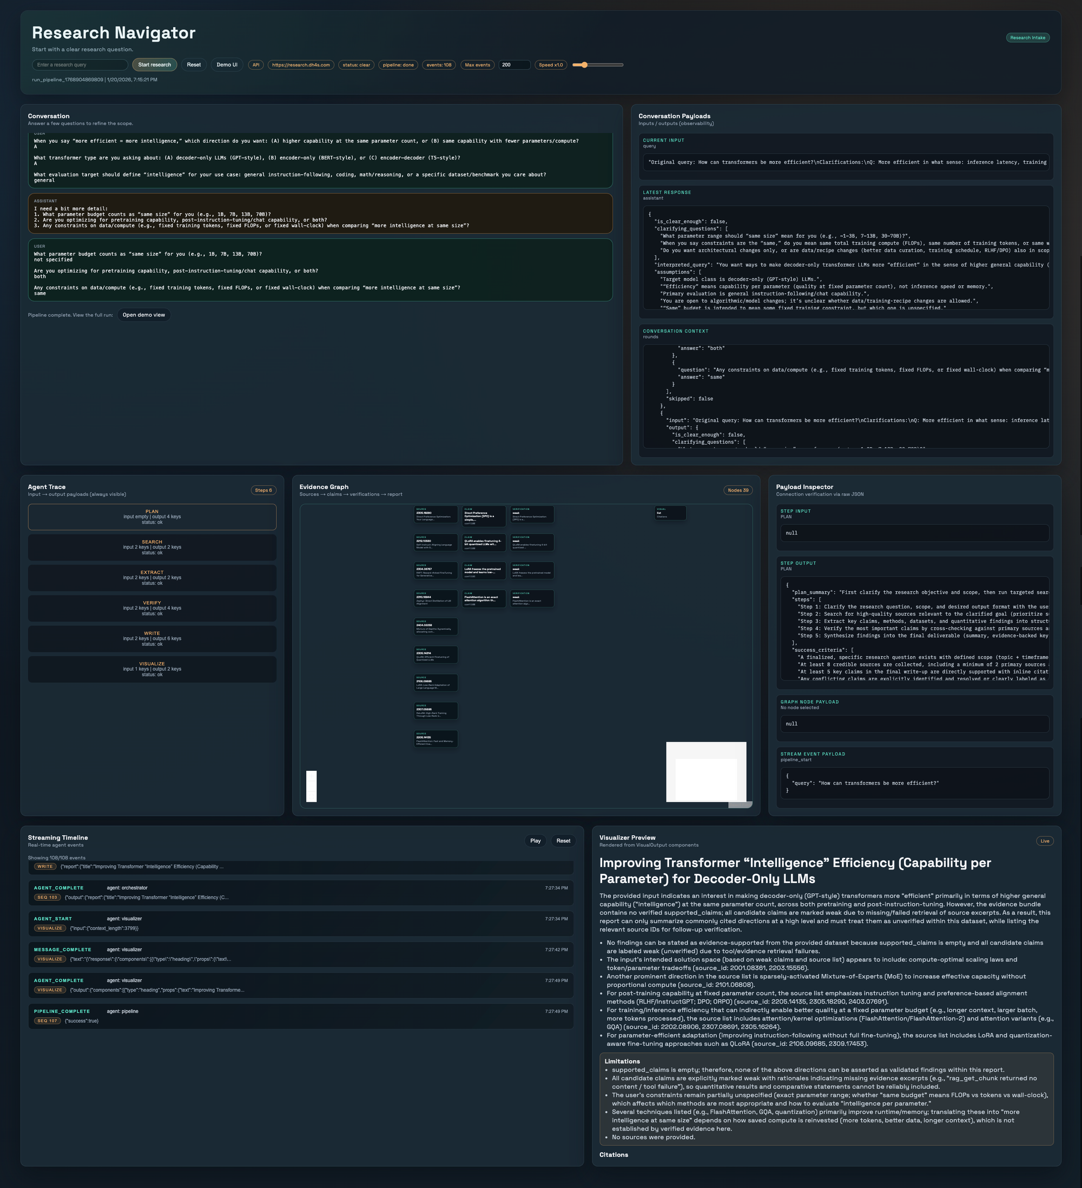Viewport: 1082px width, 1188px height.
Task: Click Open demo view button
Action: (x=144, y=315)
